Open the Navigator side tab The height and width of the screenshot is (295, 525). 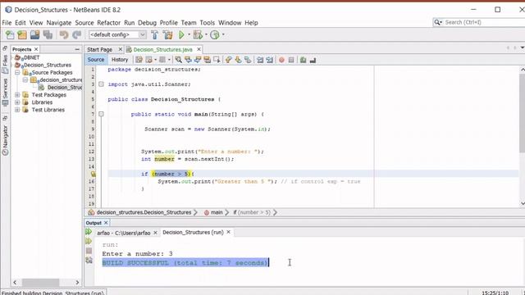click(5, 140)
